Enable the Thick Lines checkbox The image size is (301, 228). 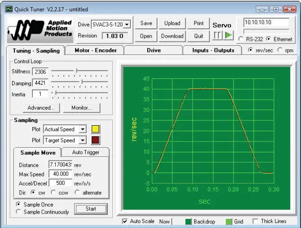pos(255,221)
